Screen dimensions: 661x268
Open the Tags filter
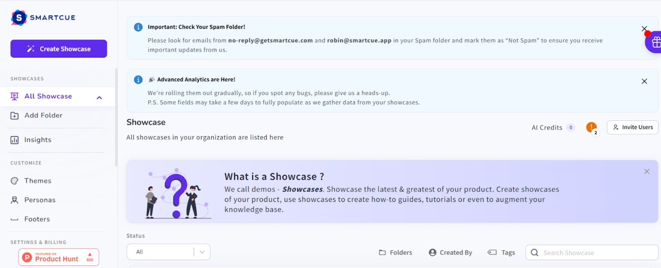pyautogui.click(x=501, y=252)
